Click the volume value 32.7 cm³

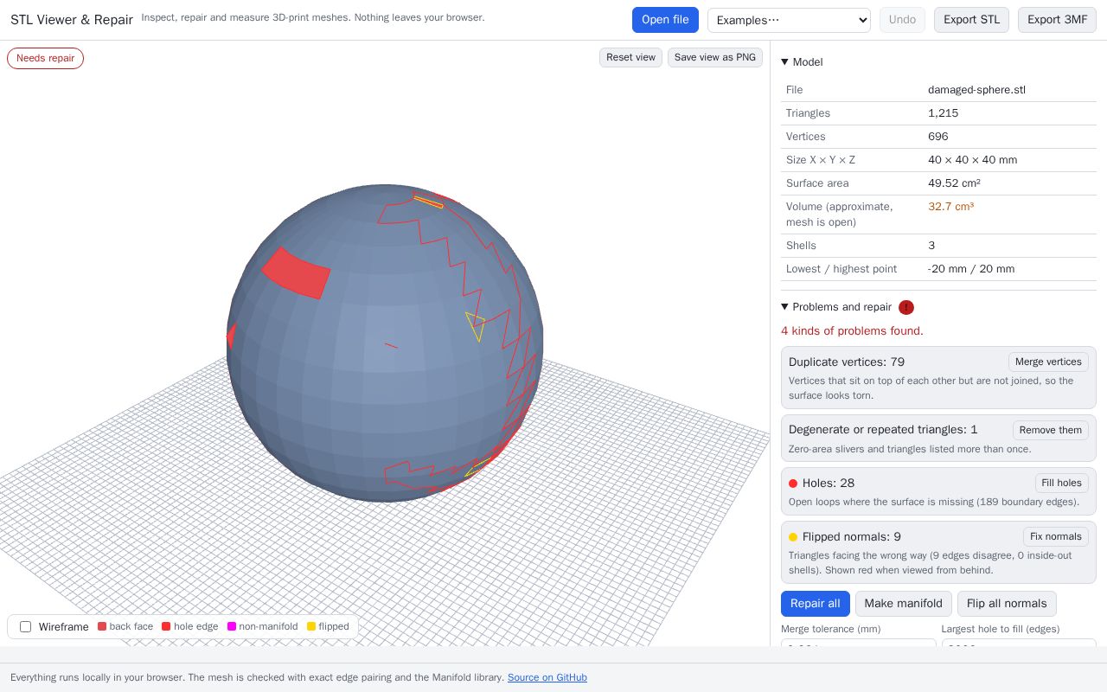(951, 207)
